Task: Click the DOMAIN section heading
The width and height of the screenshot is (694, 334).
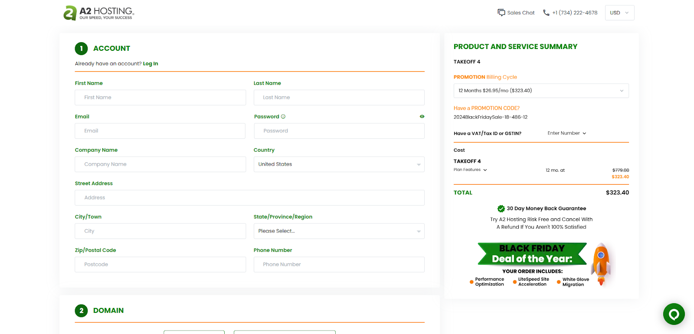Action: tap(108, 311)
